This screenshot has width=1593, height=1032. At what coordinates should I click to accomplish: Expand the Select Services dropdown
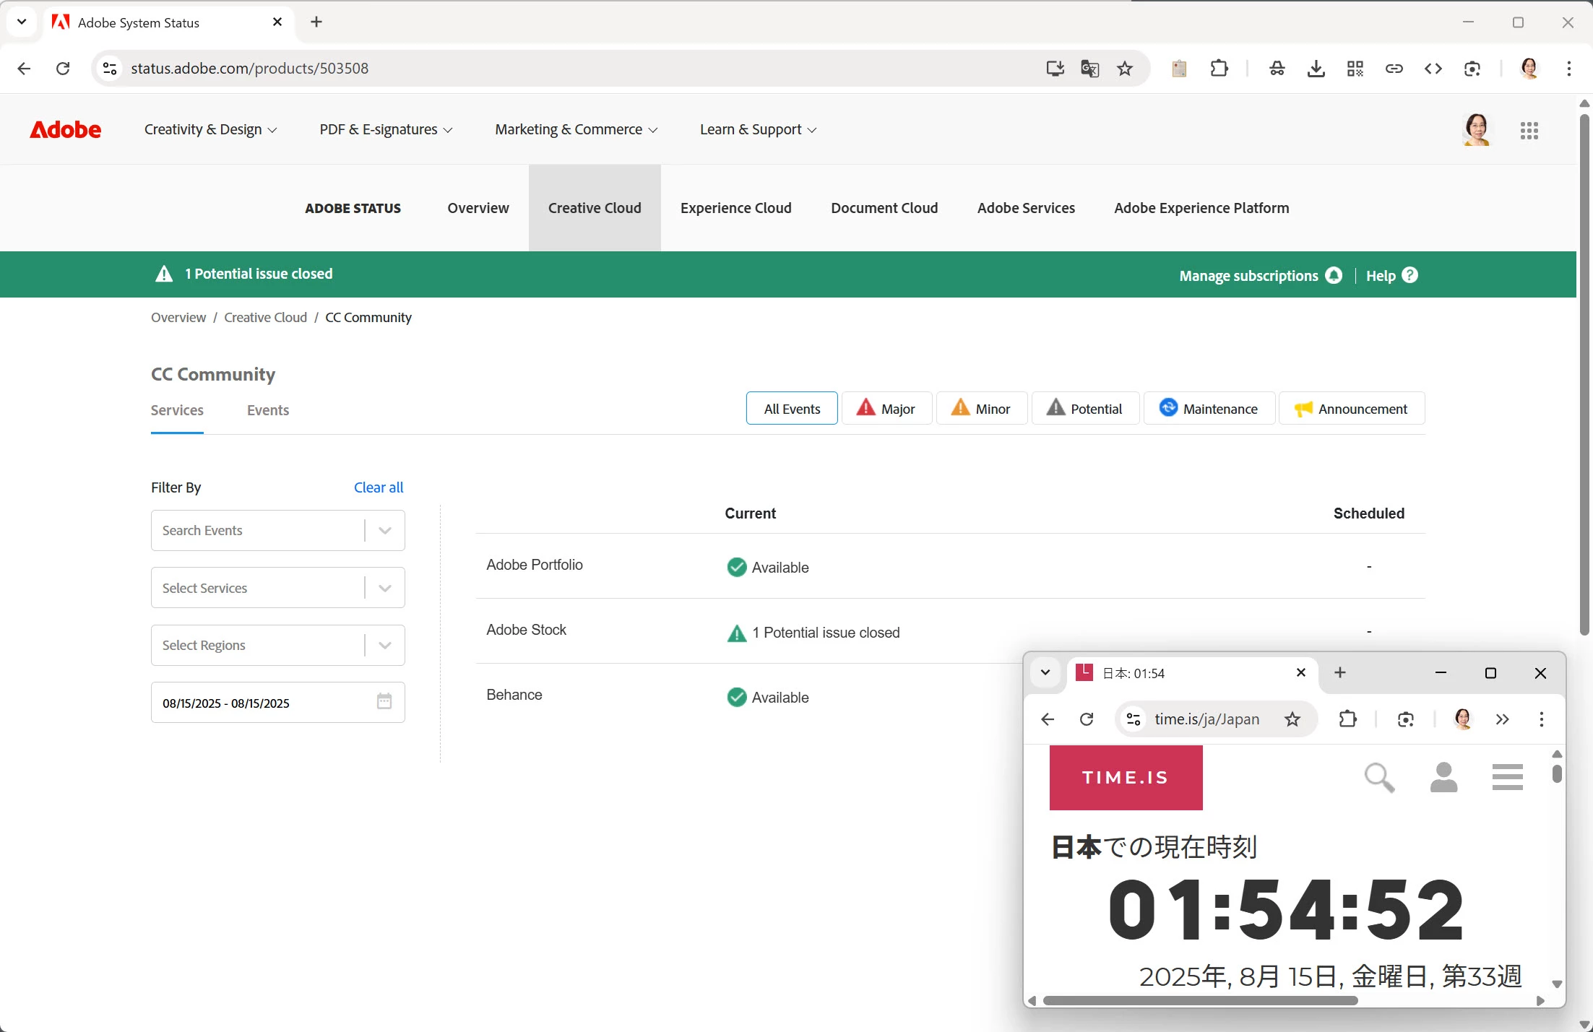click(384, 588)
